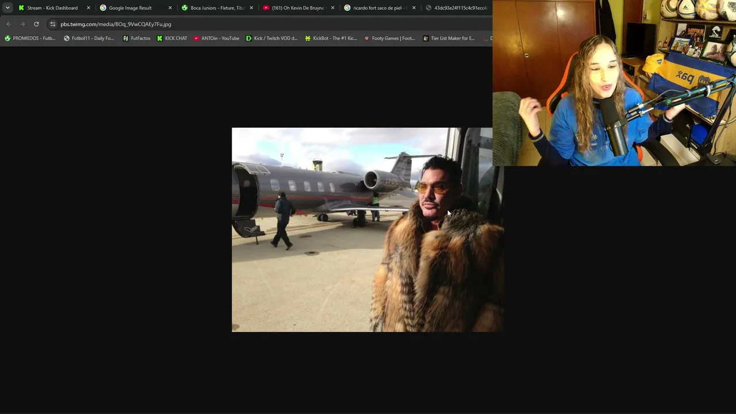Screen dimensions: 736x414
Task: Click the Kick favicon on the Stream tab
Action: pyautogui.click(x=21, y=8)
